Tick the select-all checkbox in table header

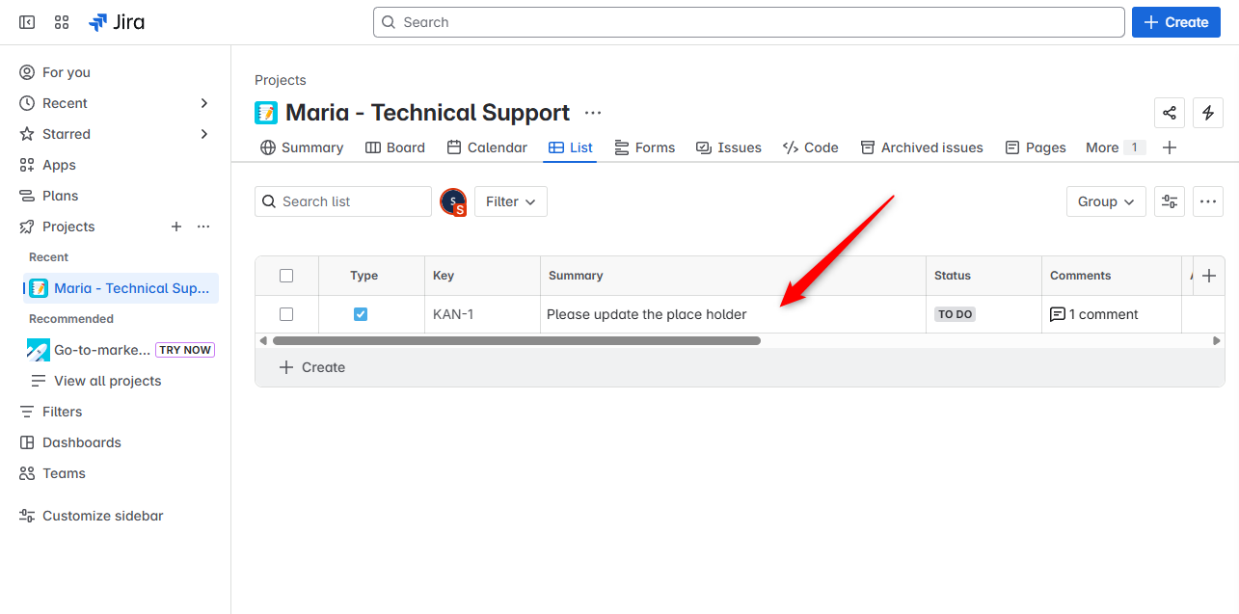tap(286, 276)
